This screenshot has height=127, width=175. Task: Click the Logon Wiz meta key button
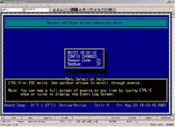pos(47,118)
